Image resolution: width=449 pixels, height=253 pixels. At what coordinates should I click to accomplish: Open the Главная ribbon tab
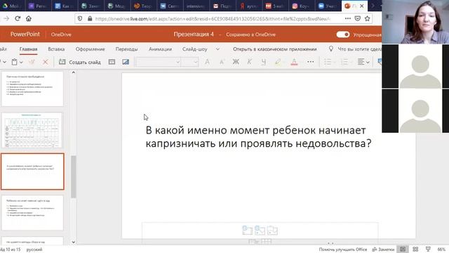pyautogui.click(x=28, y=49)
